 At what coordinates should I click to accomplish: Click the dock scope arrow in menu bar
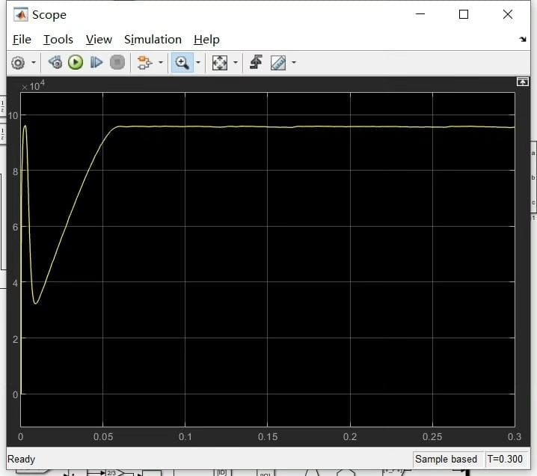point(523,40)
